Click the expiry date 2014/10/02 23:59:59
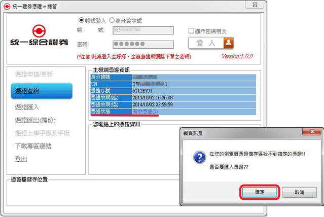 (153, 104)
